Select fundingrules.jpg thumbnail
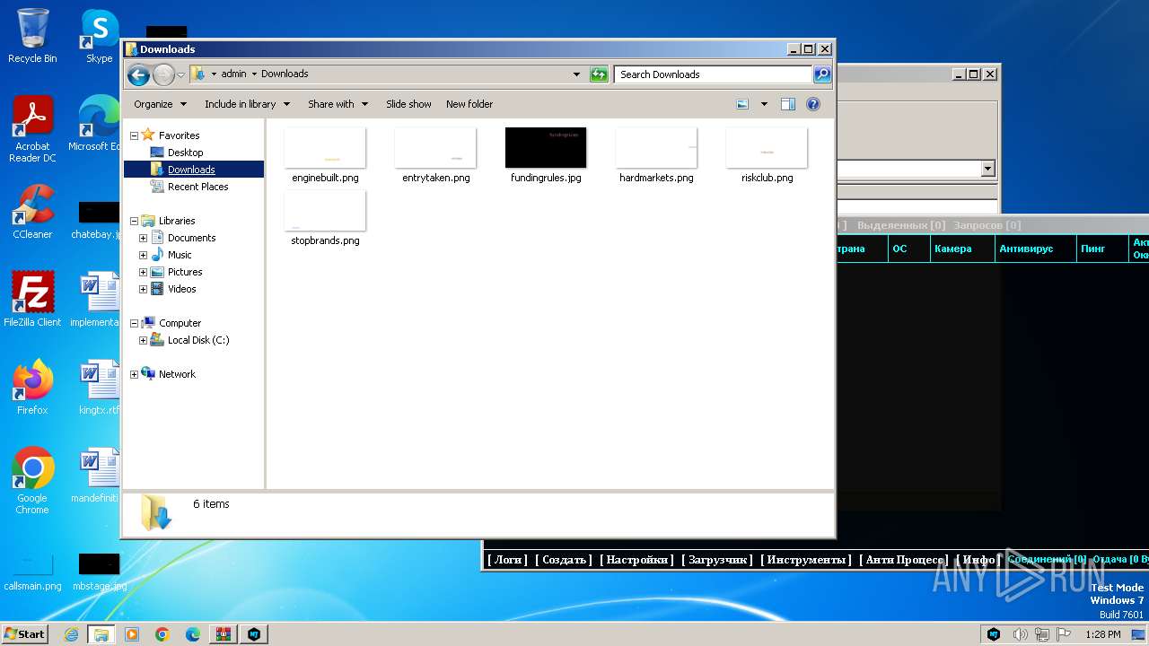Viewport: 1149px width, 646px height. click(546, 155)
